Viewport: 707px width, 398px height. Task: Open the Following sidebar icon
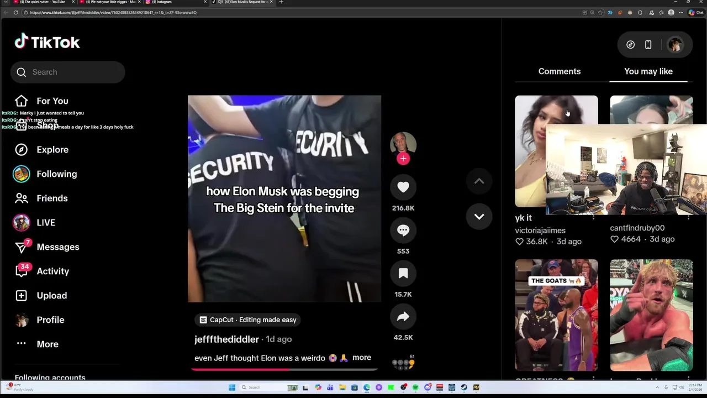click(21, 174)
